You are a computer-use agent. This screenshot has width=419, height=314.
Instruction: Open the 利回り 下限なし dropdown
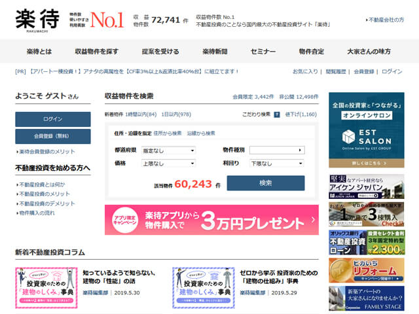point(277,163)
